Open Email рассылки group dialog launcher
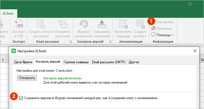Screen dimensions: 204x109 tap(71, 42)
